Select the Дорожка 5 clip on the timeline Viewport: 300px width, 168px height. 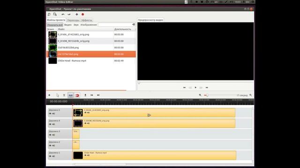click(154, 112)
